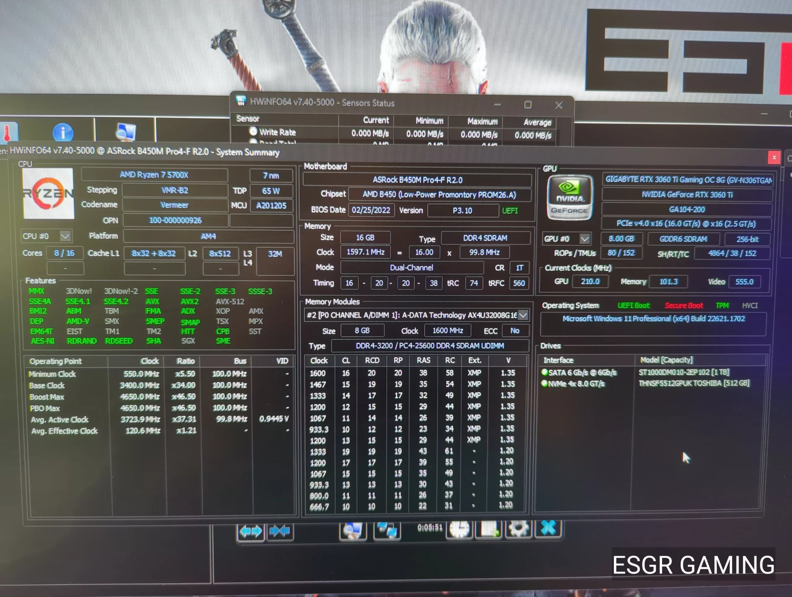Click the ASRock B450M Pro4-F R2.0 motherboard field

tap(417, 180)
